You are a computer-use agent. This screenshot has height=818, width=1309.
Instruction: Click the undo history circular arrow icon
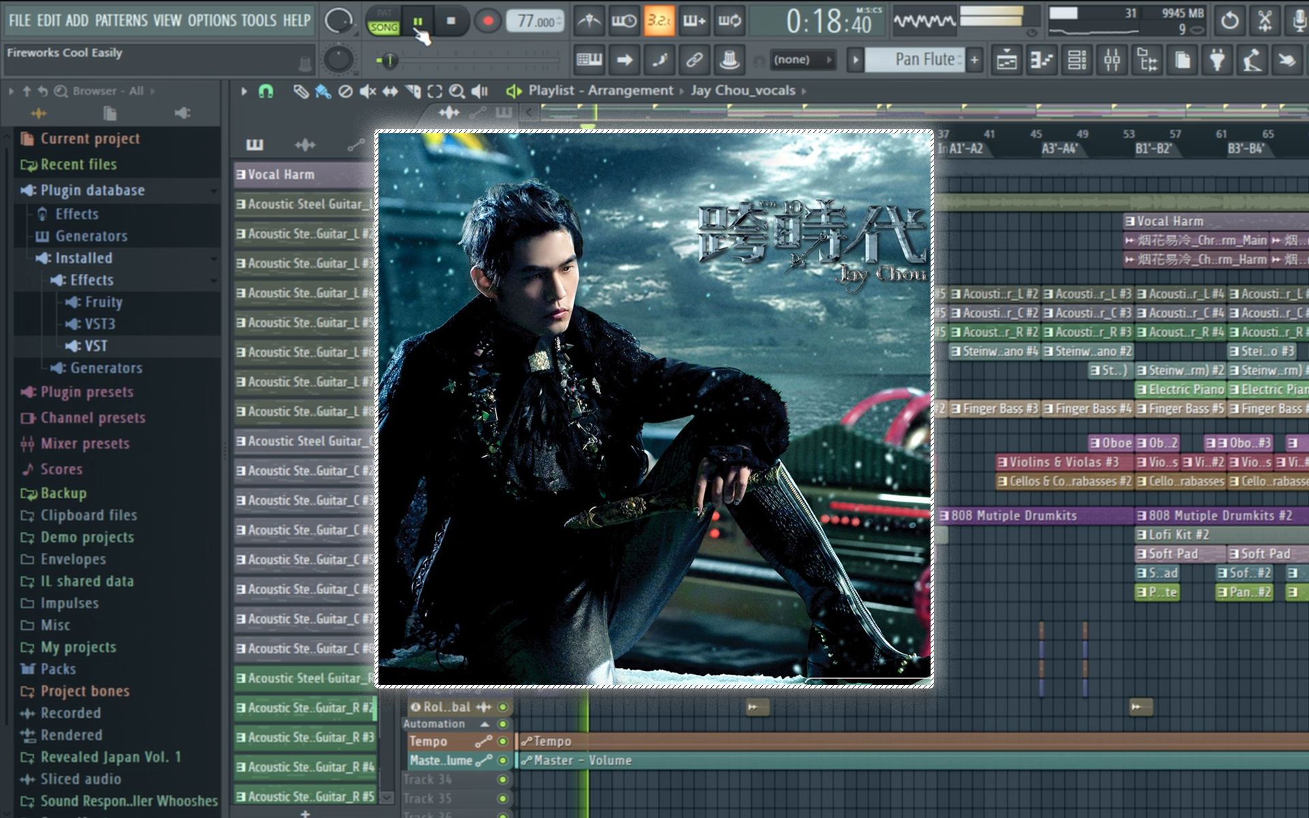[x=1229, y=21]
